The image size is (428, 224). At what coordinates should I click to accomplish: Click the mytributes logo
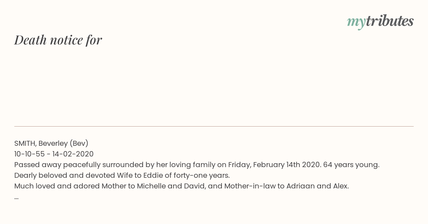pyautogui.click(x=380, y=22)
